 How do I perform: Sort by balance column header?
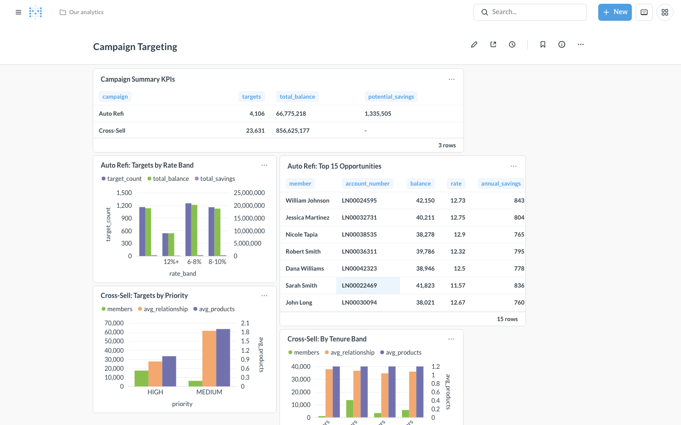[420, 184]
